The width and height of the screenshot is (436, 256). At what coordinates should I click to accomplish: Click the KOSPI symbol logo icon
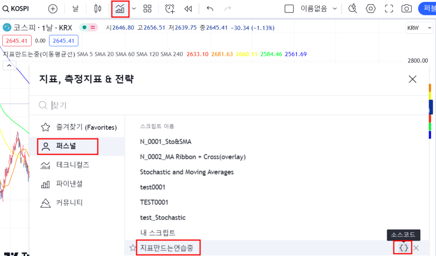7,27
